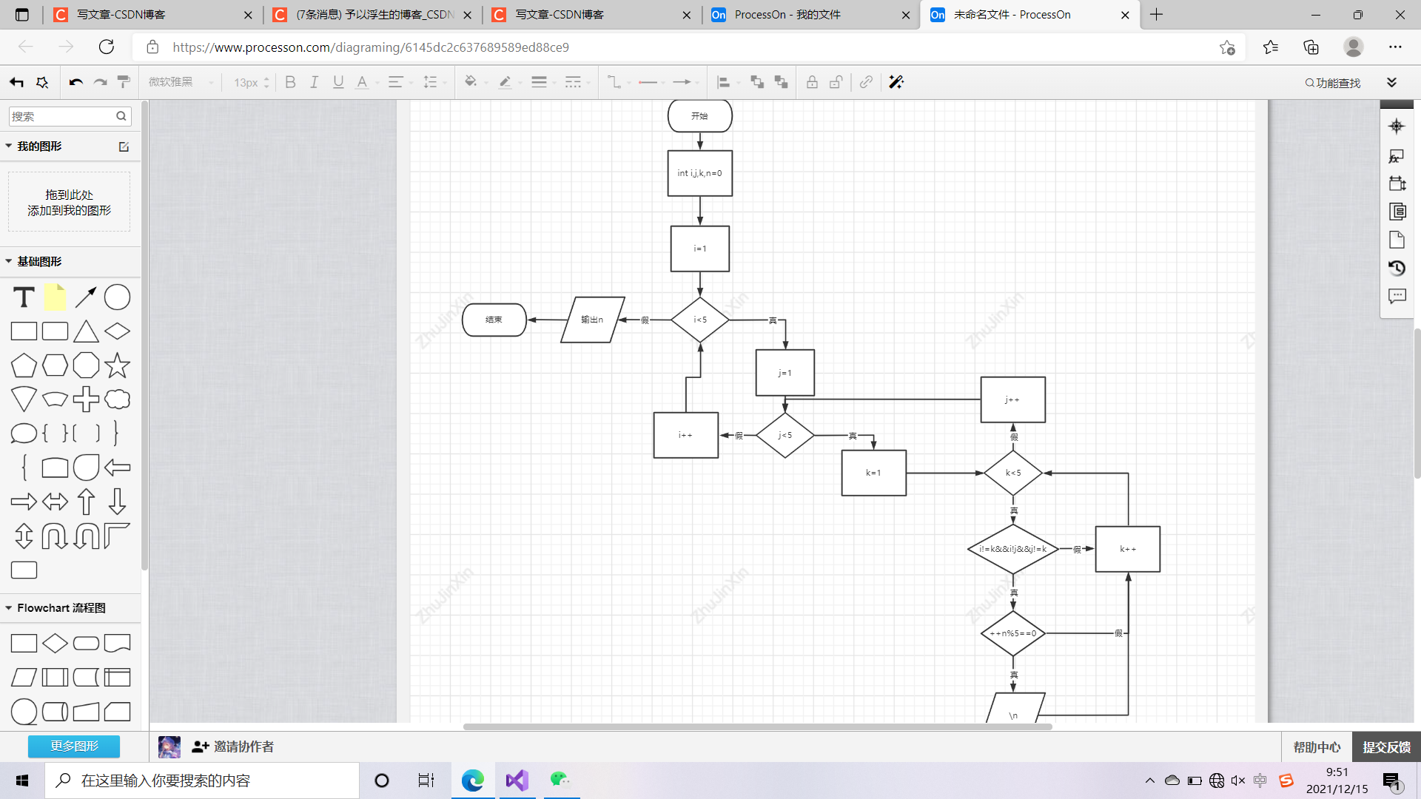Screen dimensions: 1421x799
Task: Toggle bold formatting button
Action: click(x=290, y=82)
